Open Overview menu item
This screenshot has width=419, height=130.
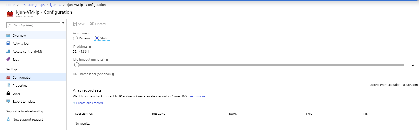[33, 35]
